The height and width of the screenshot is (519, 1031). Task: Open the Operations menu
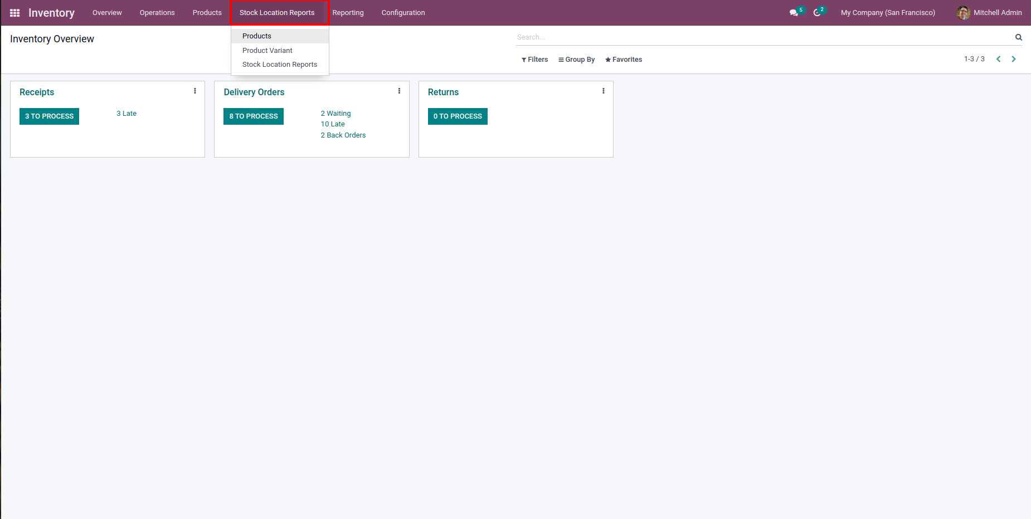coord(157,13)
